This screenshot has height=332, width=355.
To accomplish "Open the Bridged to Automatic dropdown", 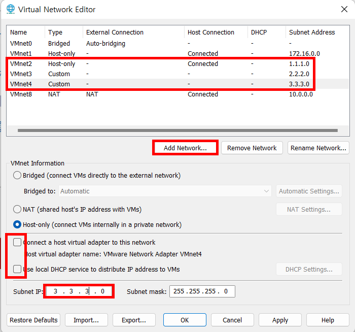I will pos(165,191).
